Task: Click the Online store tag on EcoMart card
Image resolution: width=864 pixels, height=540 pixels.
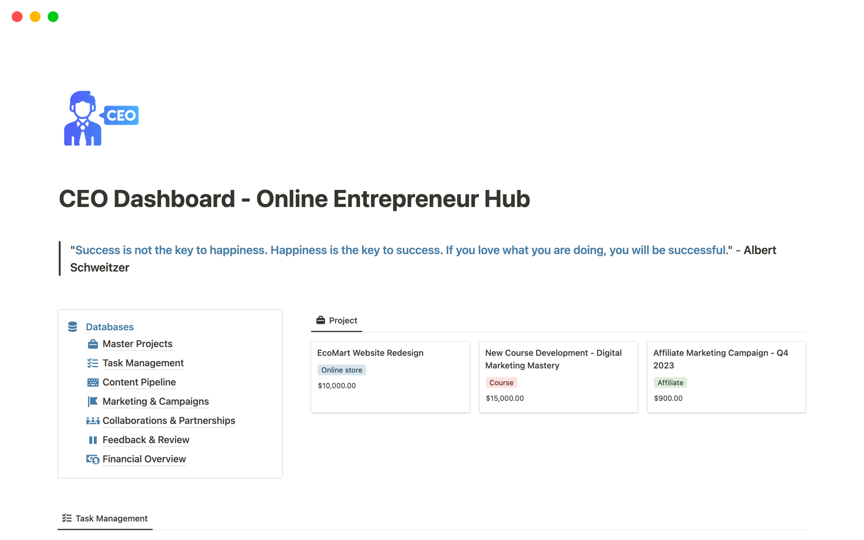Action: click(x=342, y=369)
